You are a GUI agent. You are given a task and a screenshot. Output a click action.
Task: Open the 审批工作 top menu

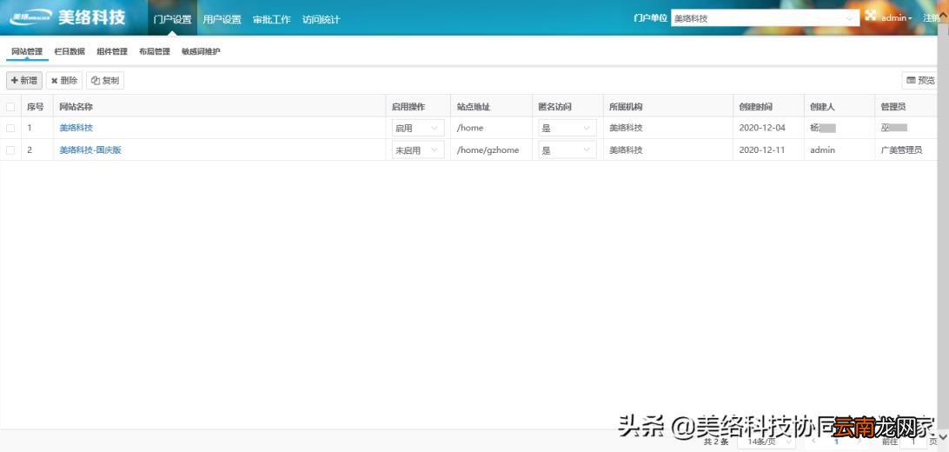(272, 19)
